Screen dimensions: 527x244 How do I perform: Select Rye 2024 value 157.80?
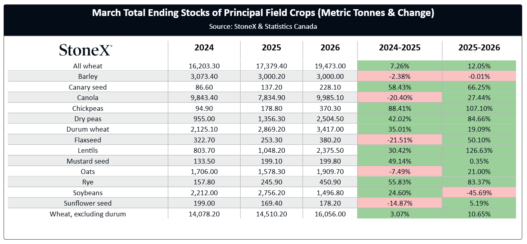click(204, 182)
